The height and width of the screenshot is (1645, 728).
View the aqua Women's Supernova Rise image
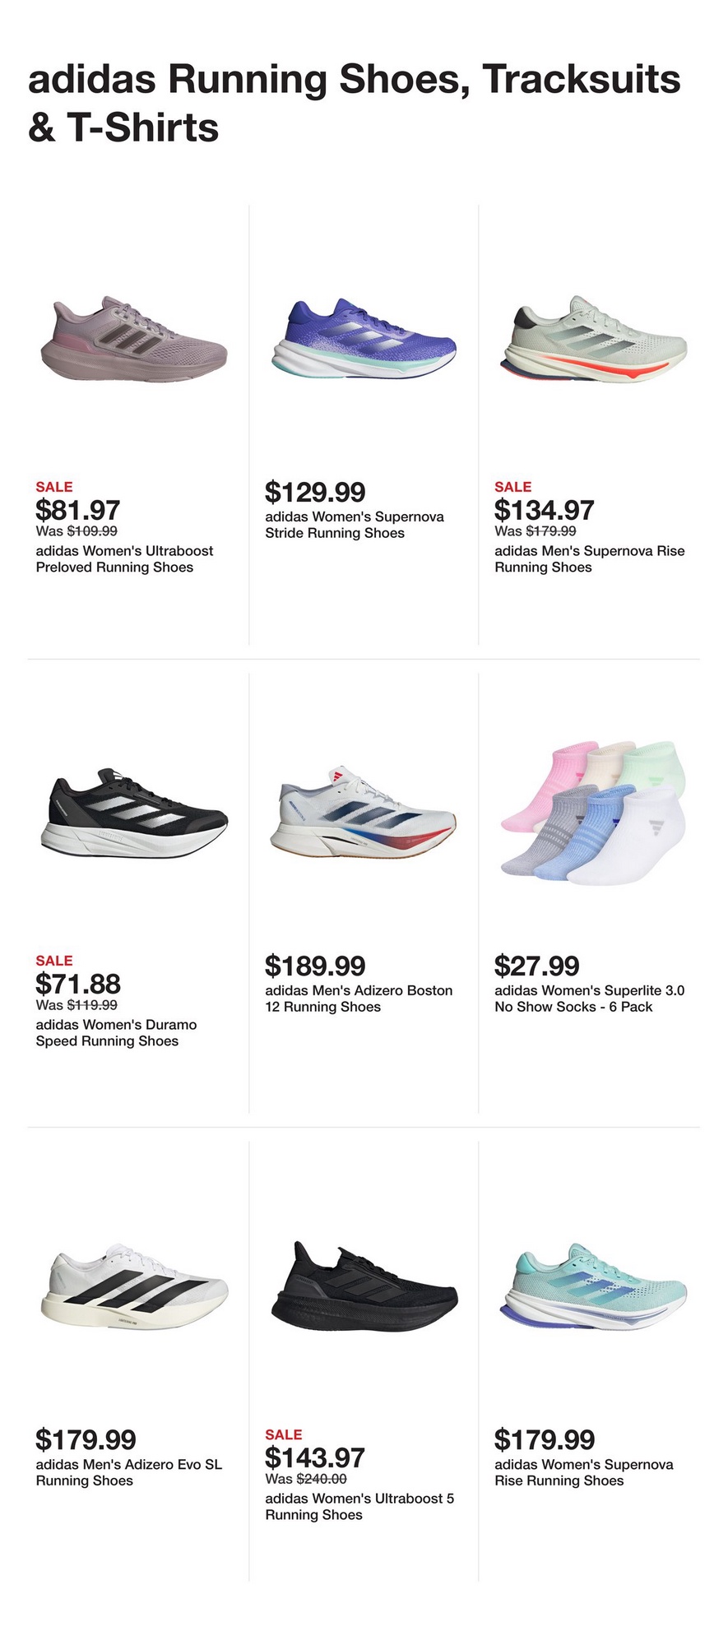pyautogui.click(x=593, y=1286)
